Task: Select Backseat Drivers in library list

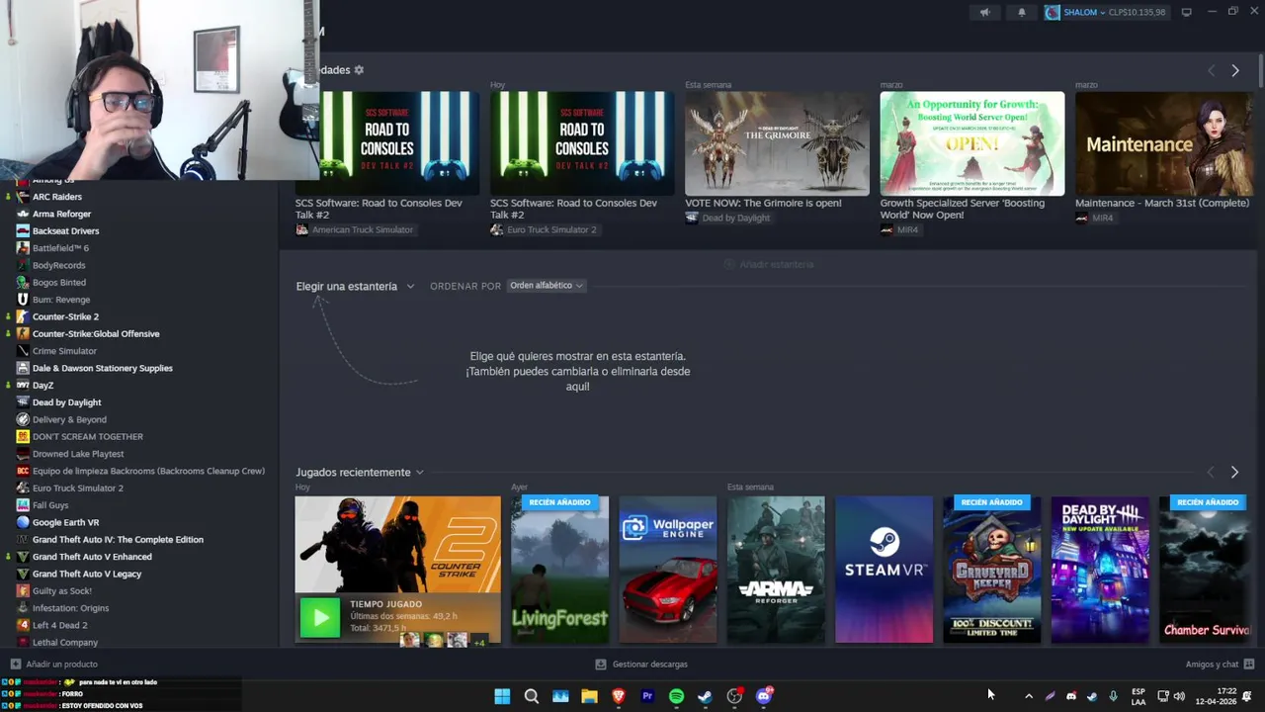Action: pos(65,231)
